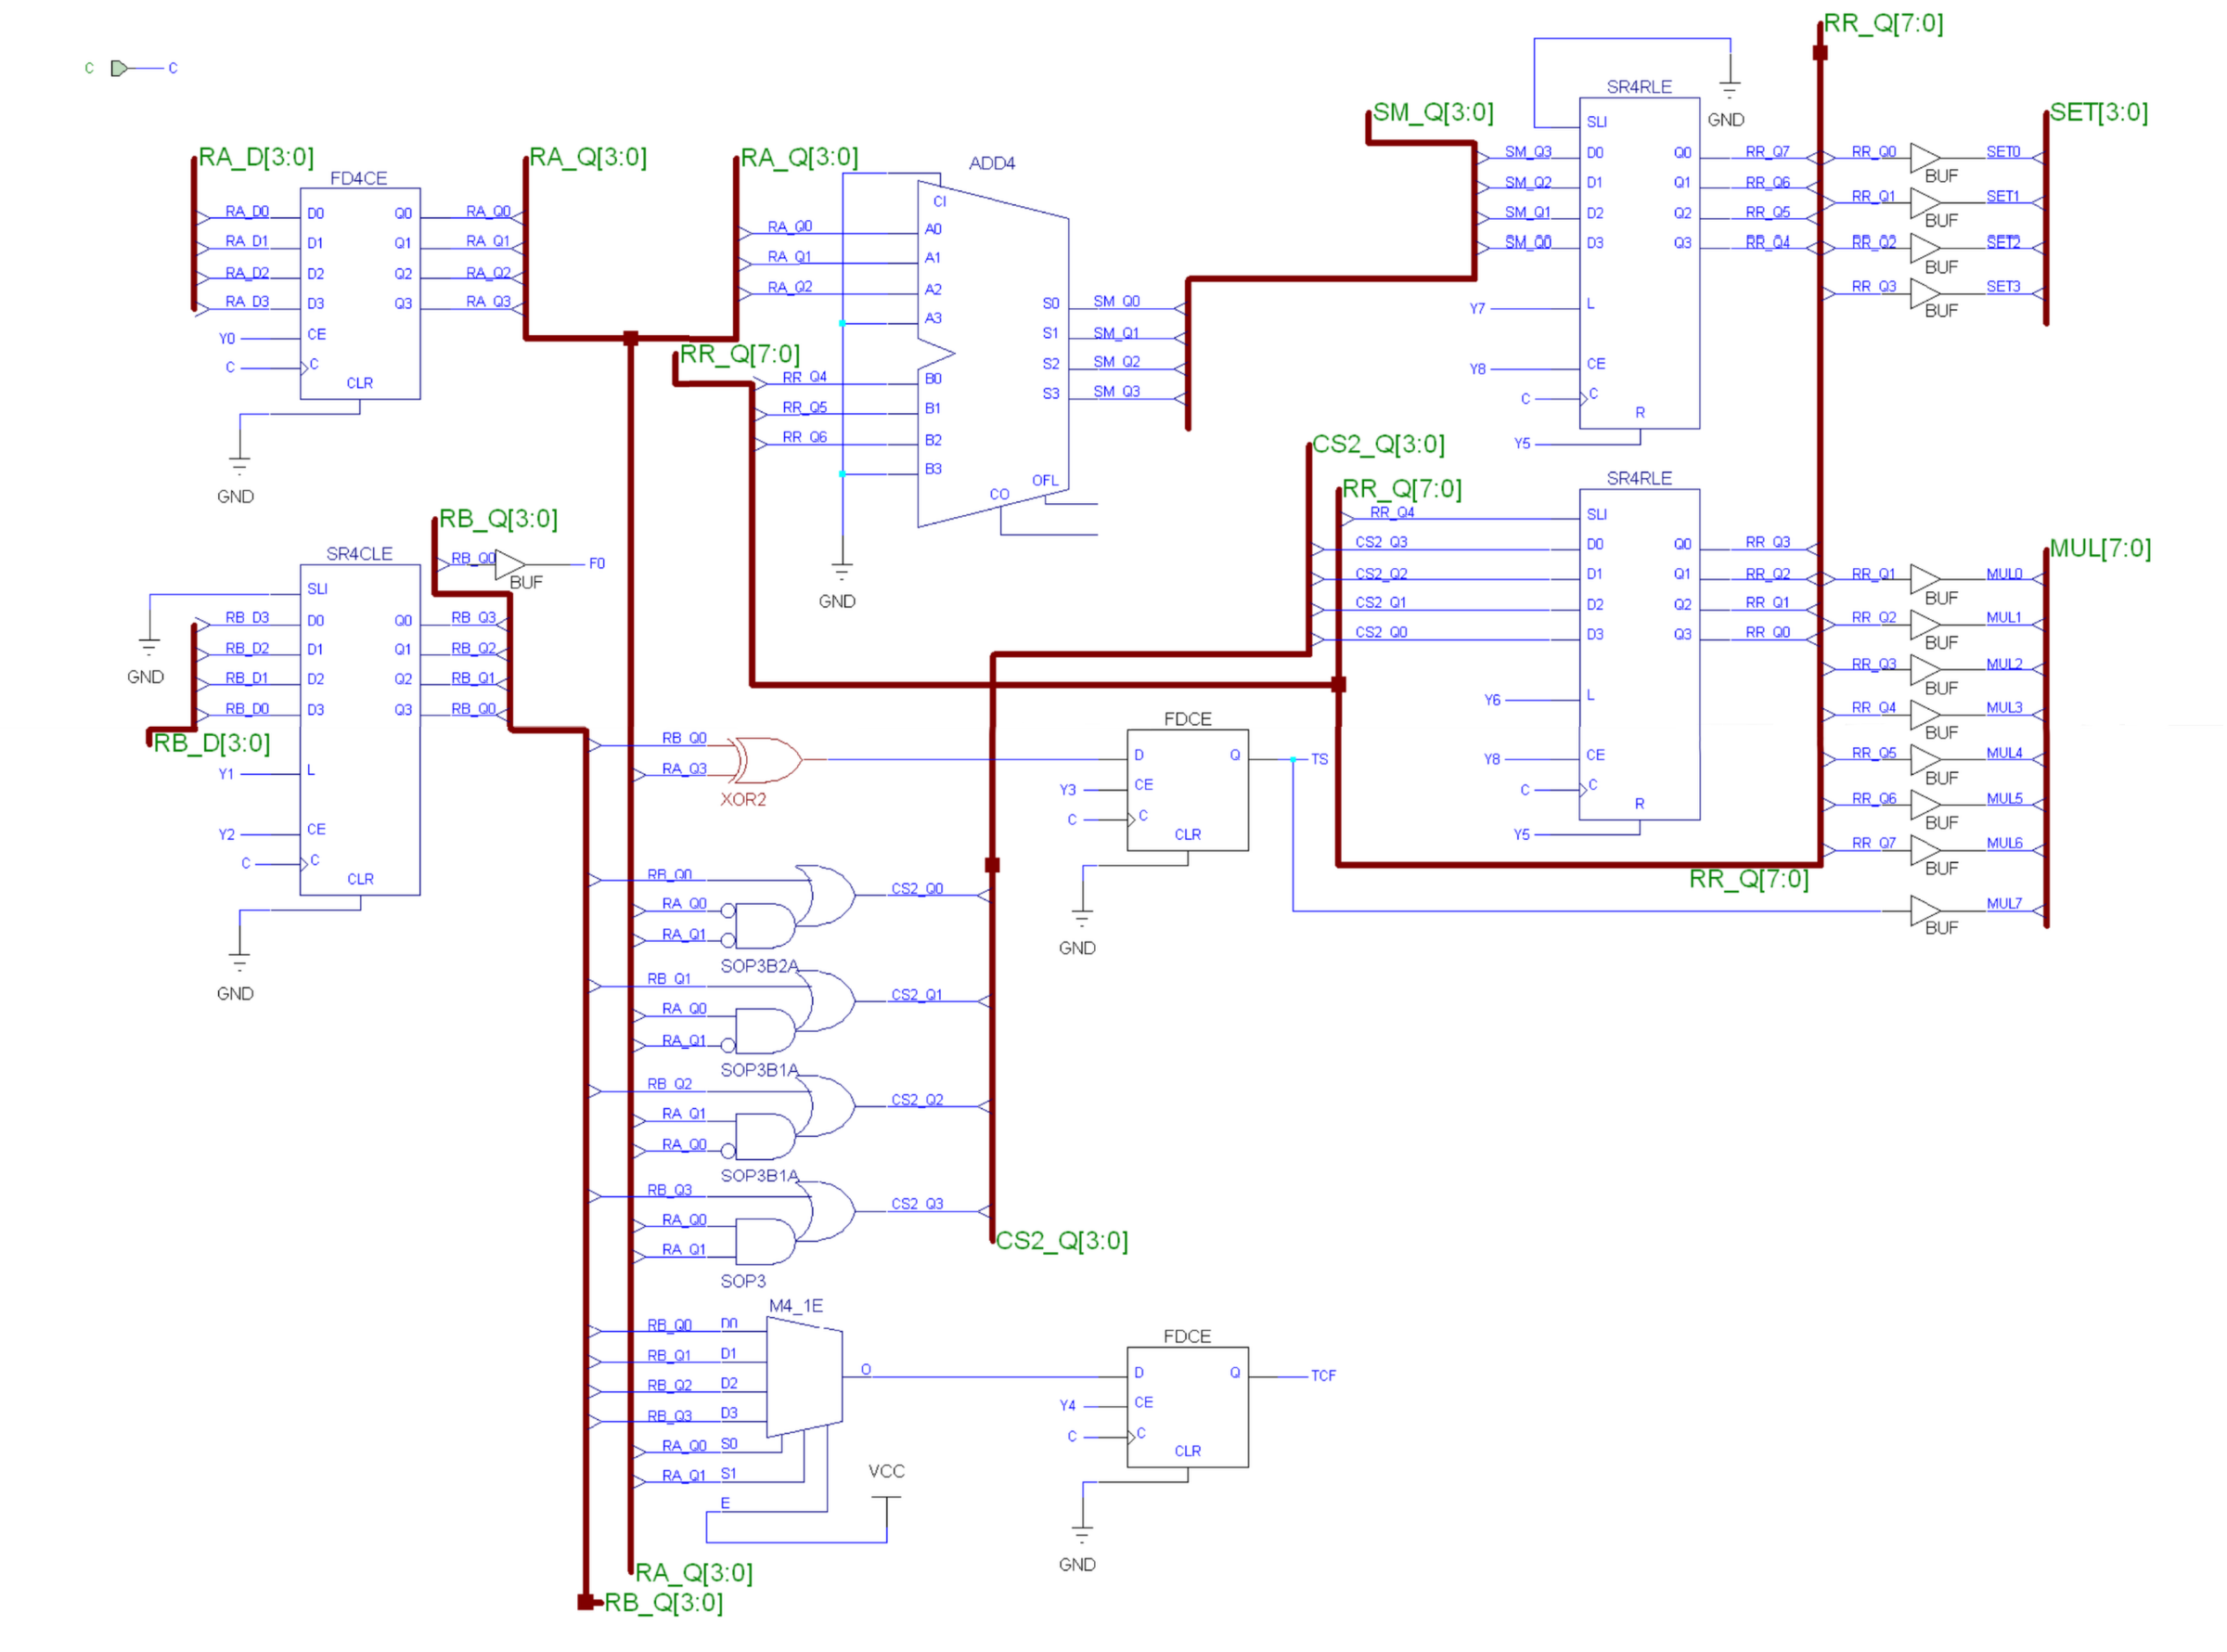2227x1652 pixels.
Task: Select the FDCE flip-flop driving TCF
Action: coord(1188,1408)
